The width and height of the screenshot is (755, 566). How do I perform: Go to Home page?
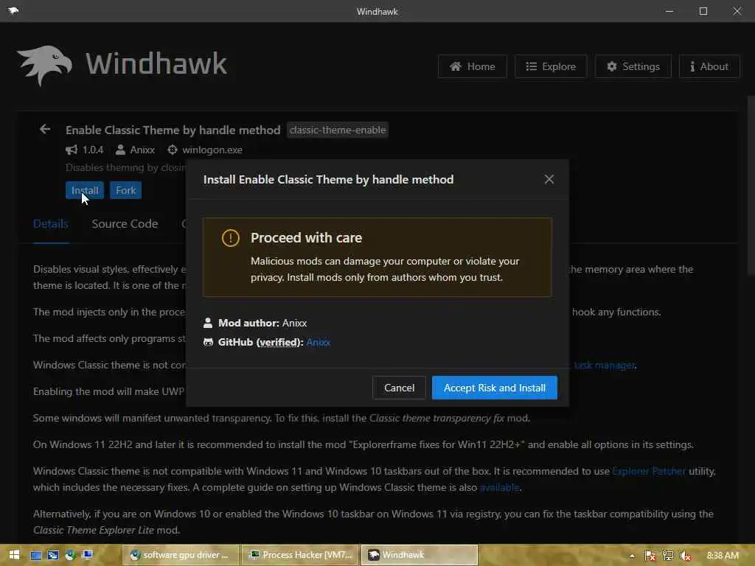473,66
